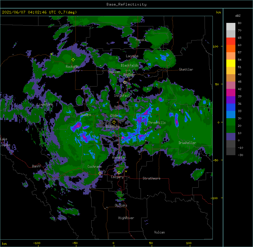Click the Ponoka city label
Image resolution: width=253 pixels, height=247 pixels.
coord(141,40)
